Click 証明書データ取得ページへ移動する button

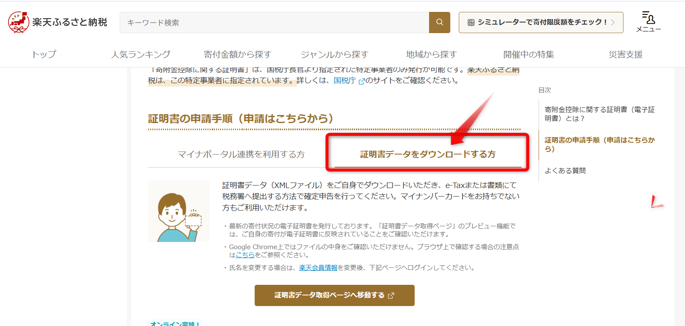tap(334, 295)
